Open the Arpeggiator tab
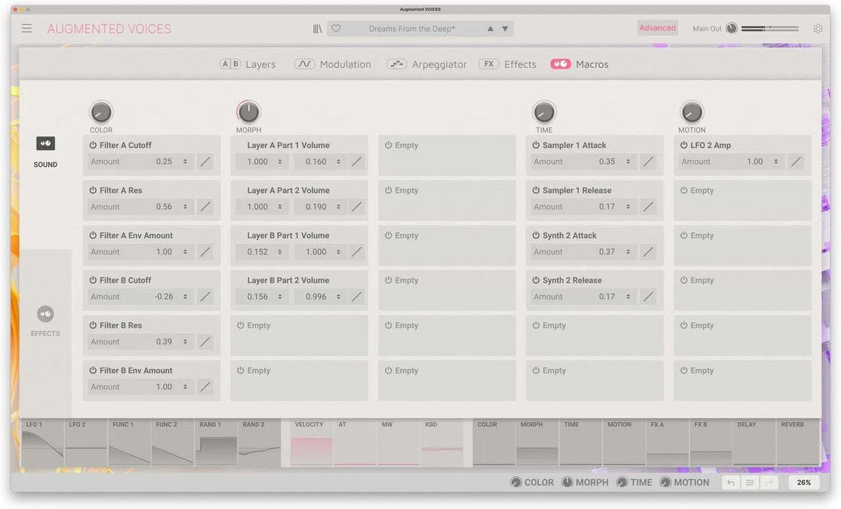The height and width of the screenshot is (509, 841). pos(439,64)
